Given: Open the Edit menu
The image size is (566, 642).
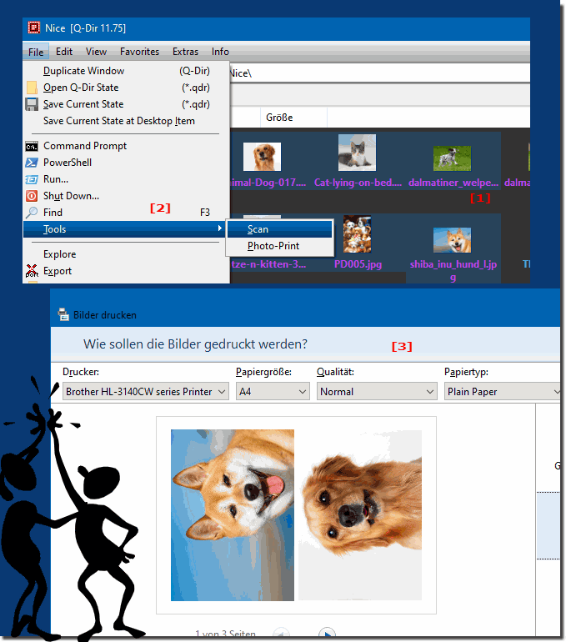Looking at the screenshot, I should click(64, 52).
